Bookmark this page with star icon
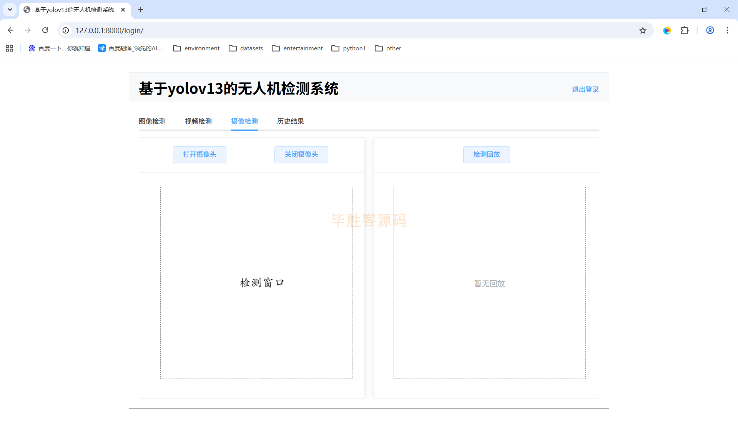Image resolution: width=738 pixels, height=437 pixels. click(643, 30)
